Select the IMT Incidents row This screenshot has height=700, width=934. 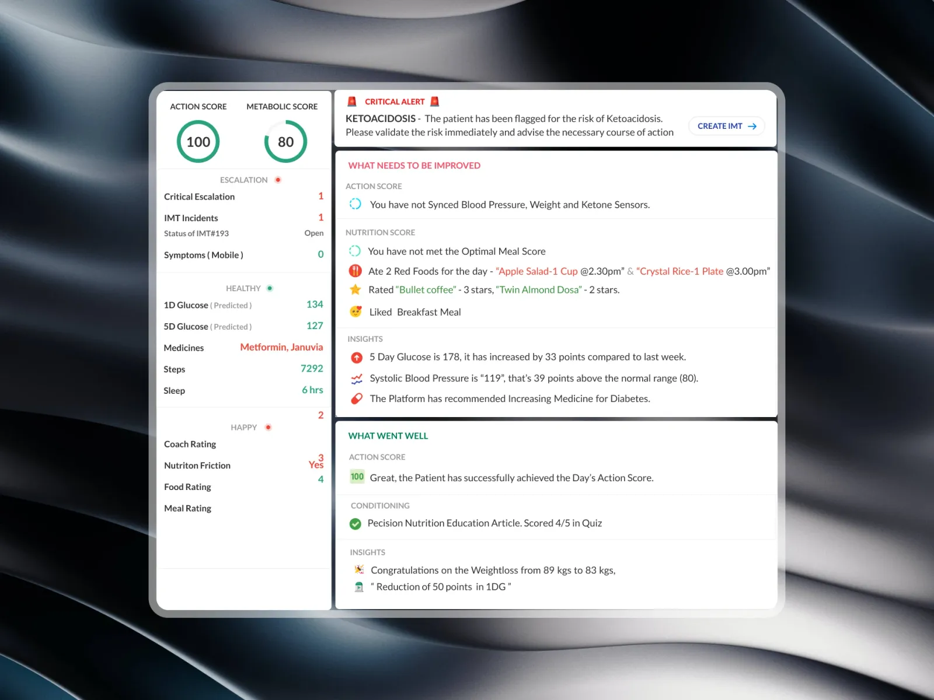pos(244,218)
